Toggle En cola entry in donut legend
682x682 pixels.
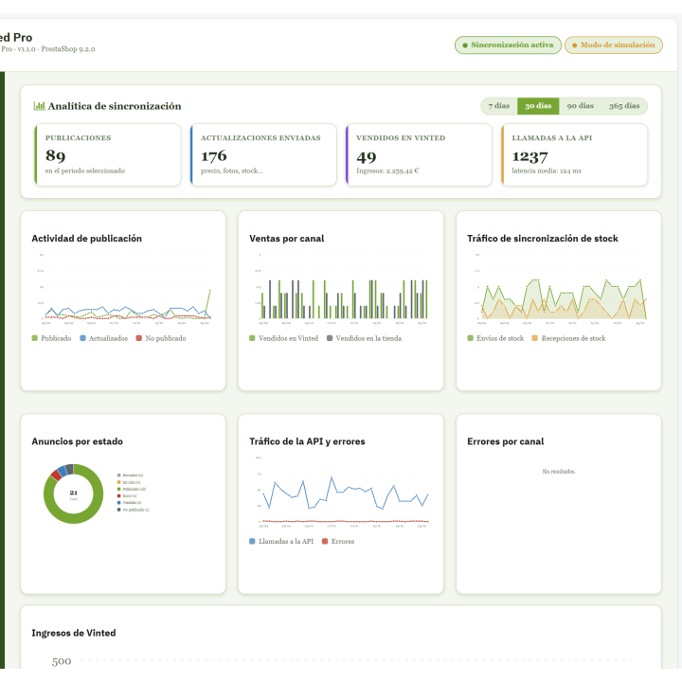tap(129, 482)
